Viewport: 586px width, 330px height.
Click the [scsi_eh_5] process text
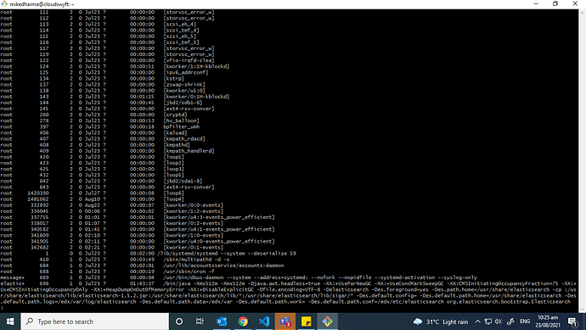[180, 36]
